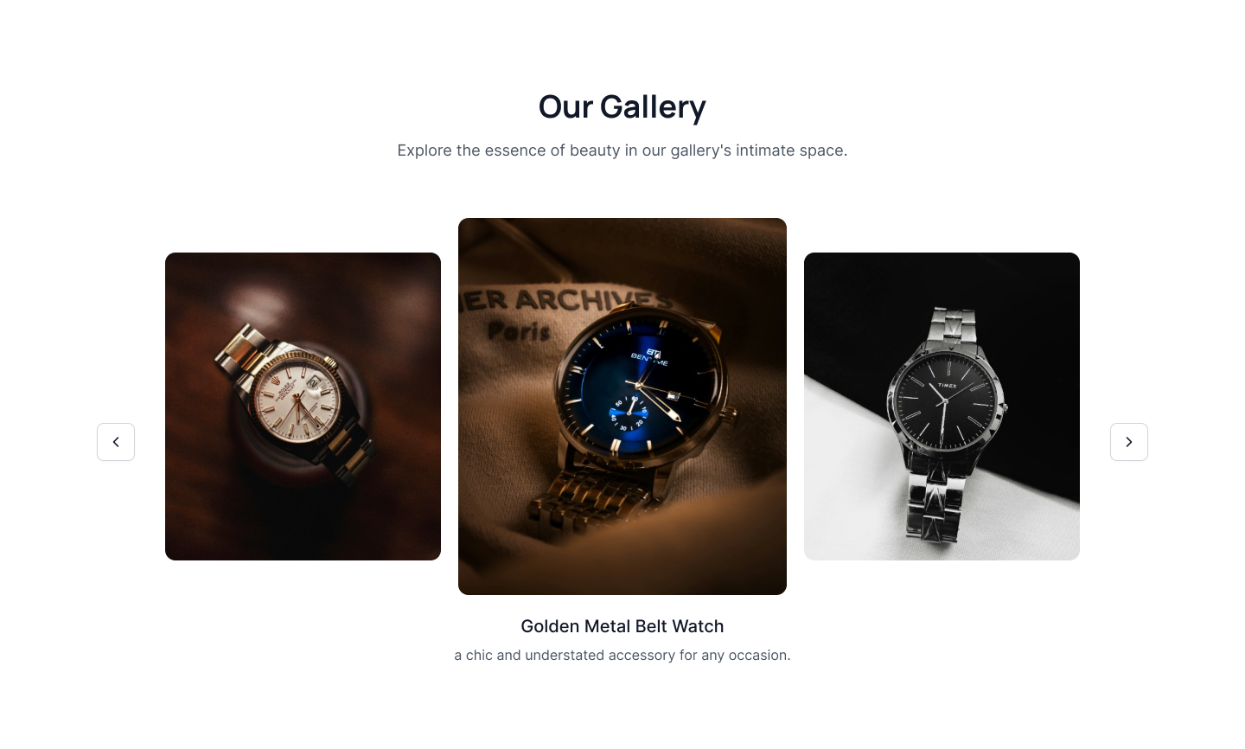Click the BENTIME logo on blue dial
Viewport: 1245px width, 749px height.
[650, 358]
